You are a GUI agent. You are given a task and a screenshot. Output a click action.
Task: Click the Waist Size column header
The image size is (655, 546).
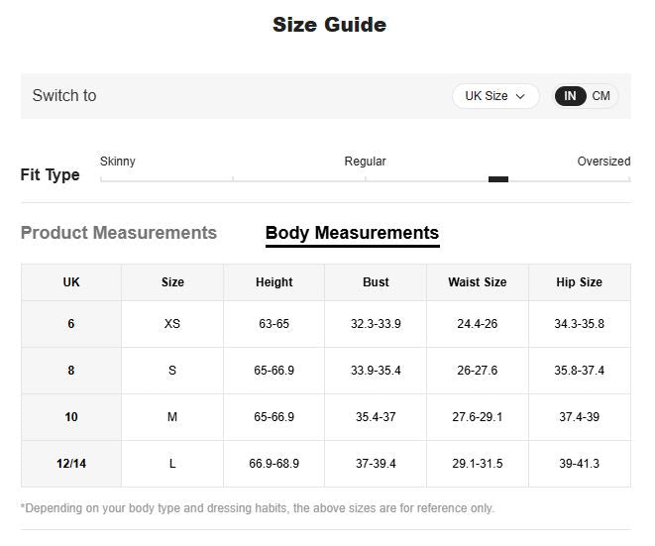click(477, 282)
